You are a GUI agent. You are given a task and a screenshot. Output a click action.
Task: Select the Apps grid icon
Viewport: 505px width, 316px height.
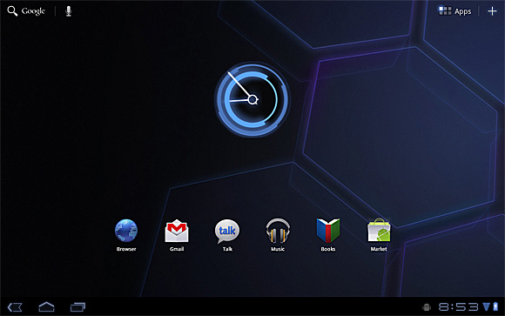(x=445, y=11)
